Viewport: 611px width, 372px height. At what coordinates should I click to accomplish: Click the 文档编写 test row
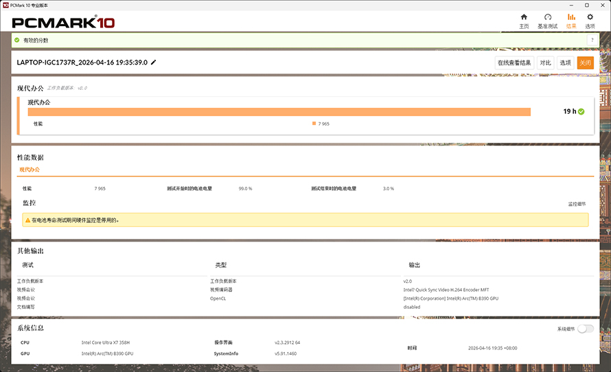click(x=25, y=307)
